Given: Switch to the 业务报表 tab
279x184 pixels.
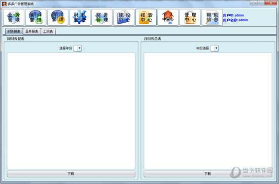Looking at the screenshot, I should point(32,31).
